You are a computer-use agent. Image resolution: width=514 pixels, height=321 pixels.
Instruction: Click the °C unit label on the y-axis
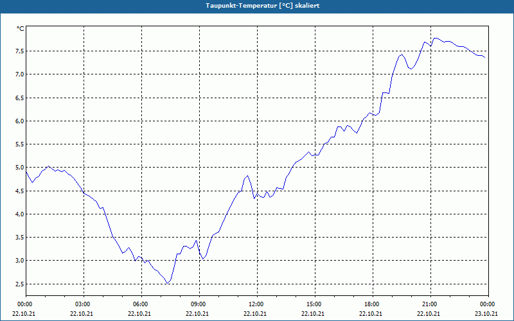[x=20, y=29]
